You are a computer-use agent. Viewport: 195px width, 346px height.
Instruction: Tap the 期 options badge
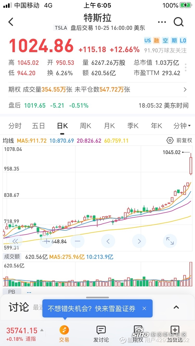(x=174, y=40)
